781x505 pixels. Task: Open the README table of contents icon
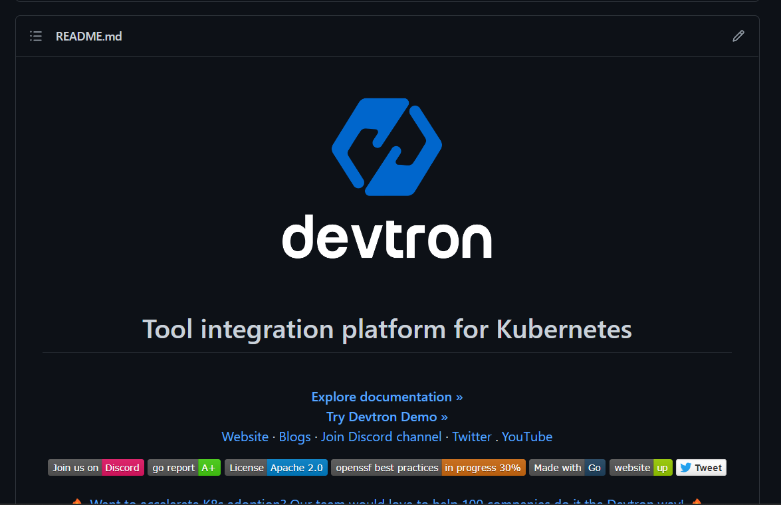36,37
